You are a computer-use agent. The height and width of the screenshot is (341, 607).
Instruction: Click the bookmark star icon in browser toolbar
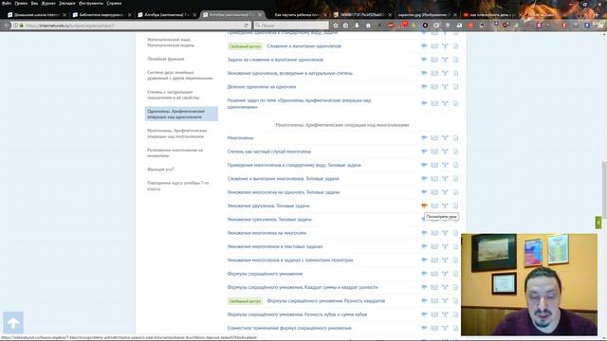(x=336, y=26)
